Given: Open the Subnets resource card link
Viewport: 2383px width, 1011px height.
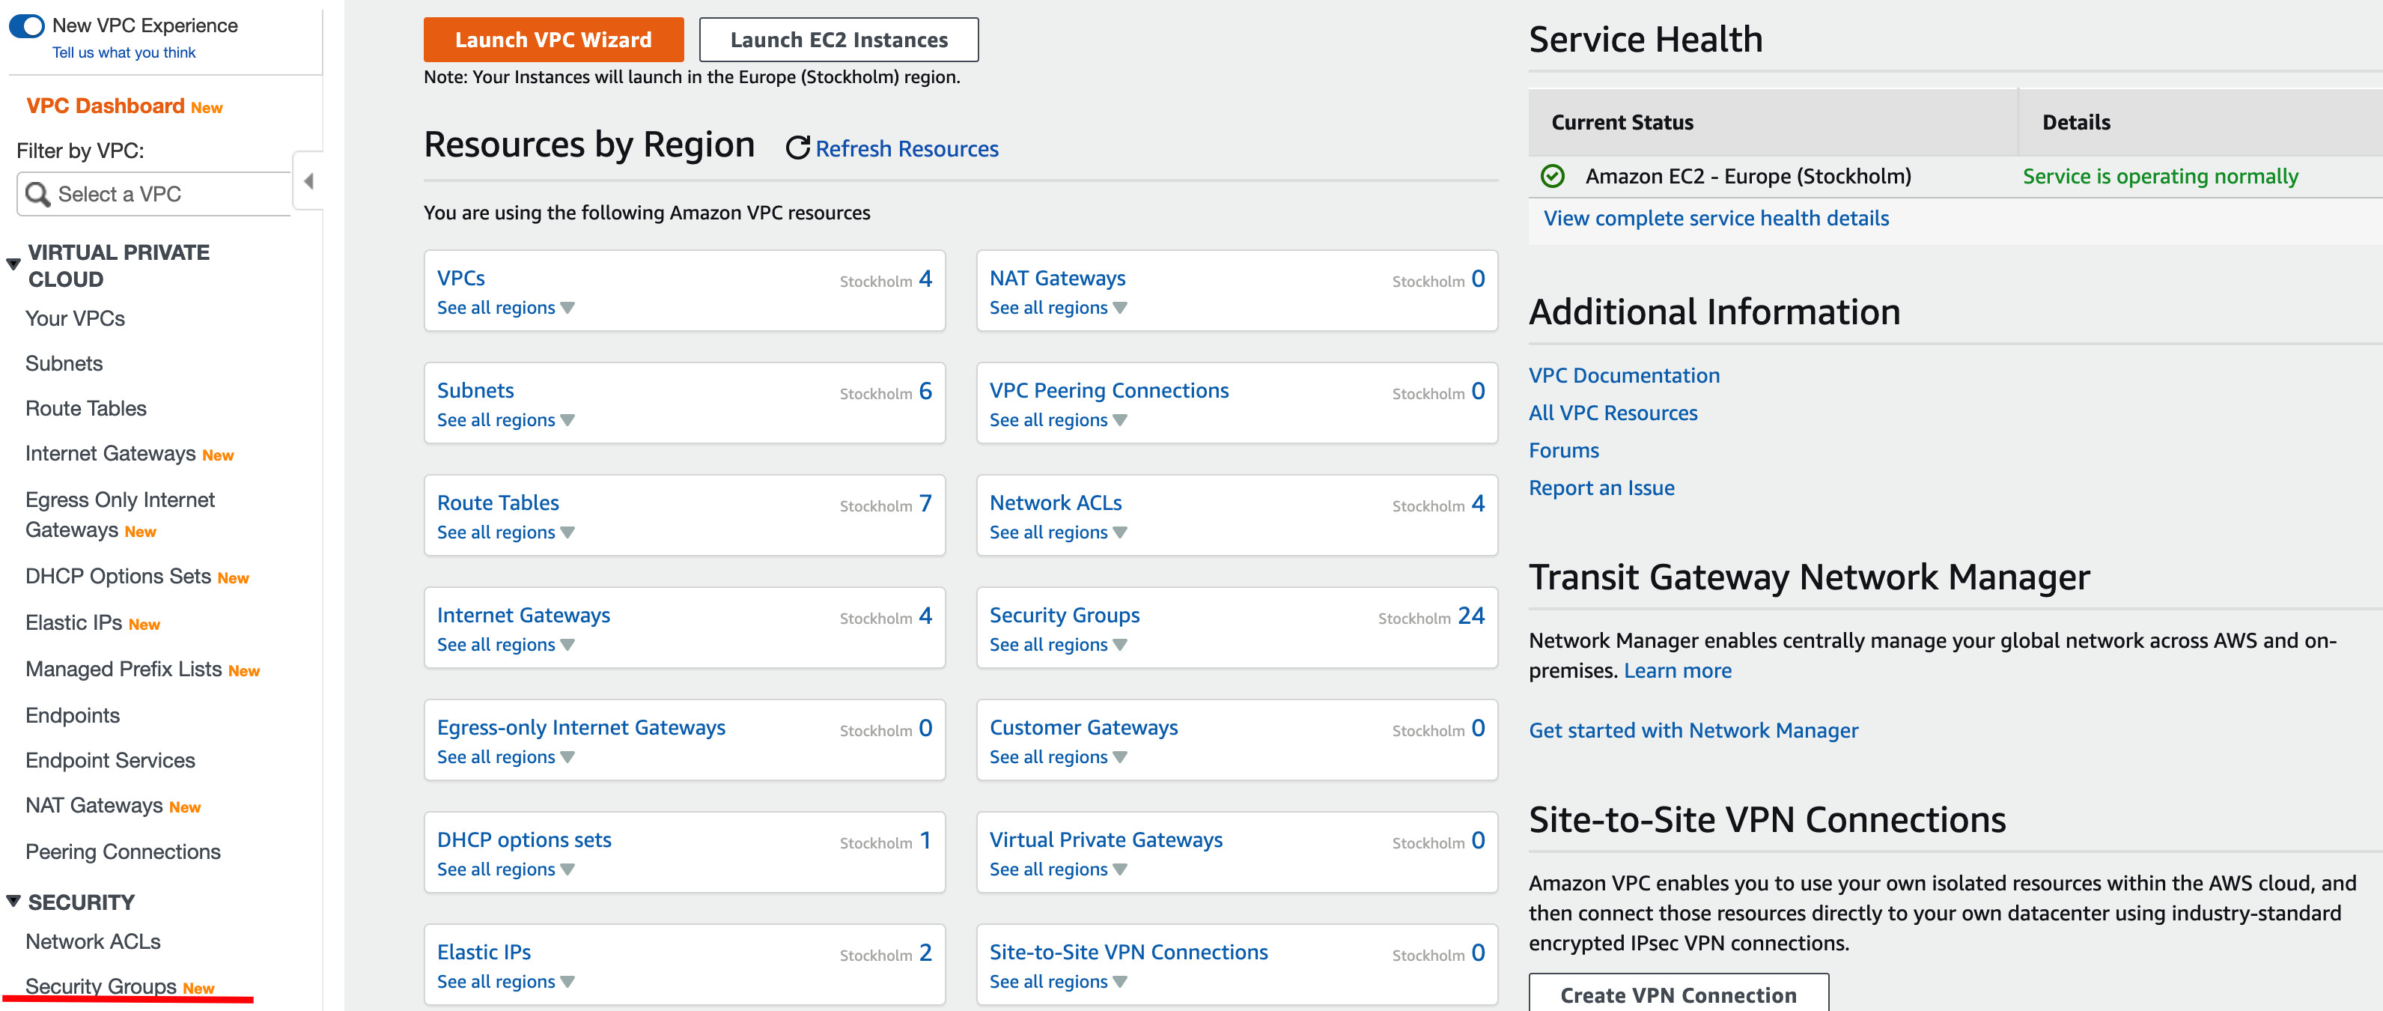Looking at the screenshot, I should (x=475, y=390).
